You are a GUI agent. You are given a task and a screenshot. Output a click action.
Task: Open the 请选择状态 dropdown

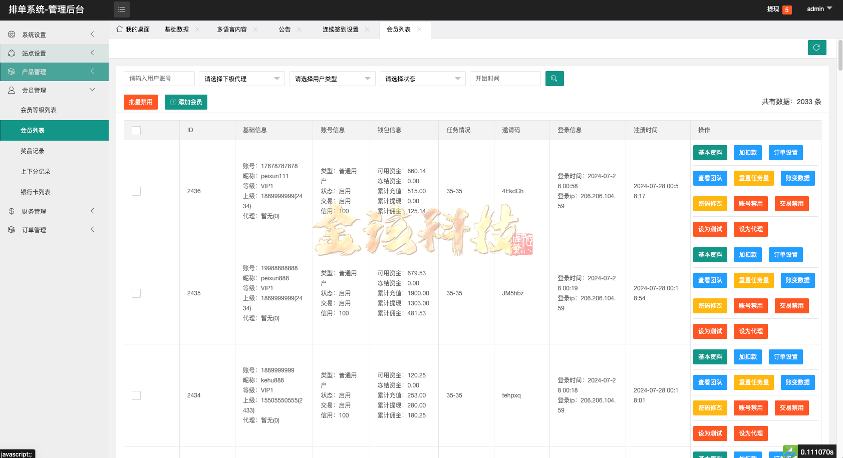point(422,78)
